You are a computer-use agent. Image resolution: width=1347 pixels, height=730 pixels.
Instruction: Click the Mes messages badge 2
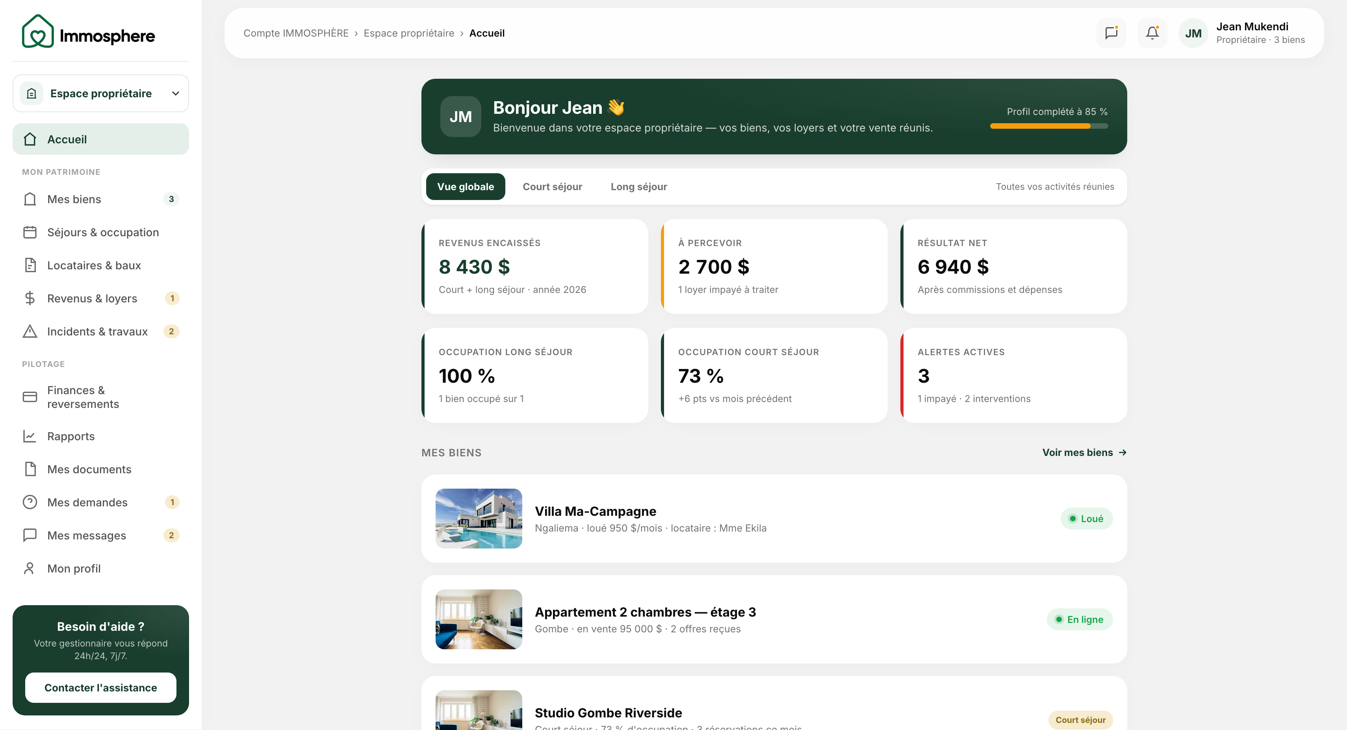pos(171,535)
